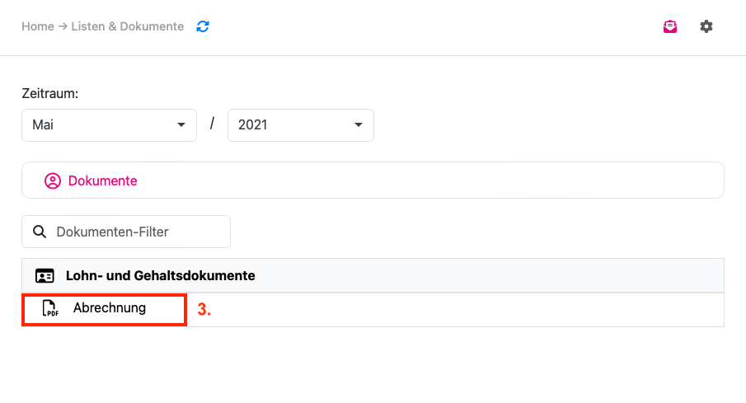This screenshot has height=403, width=746.
Task: Collapse the Lohn- und Gehaltsdokumente section
Action: [x=373, y=275]
